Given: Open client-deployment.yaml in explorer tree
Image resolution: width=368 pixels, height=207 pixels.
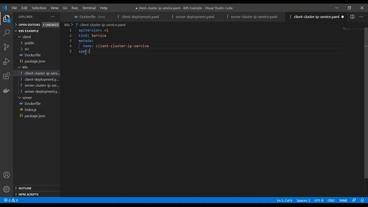Looking at the screenshot, I should (41, 79).
